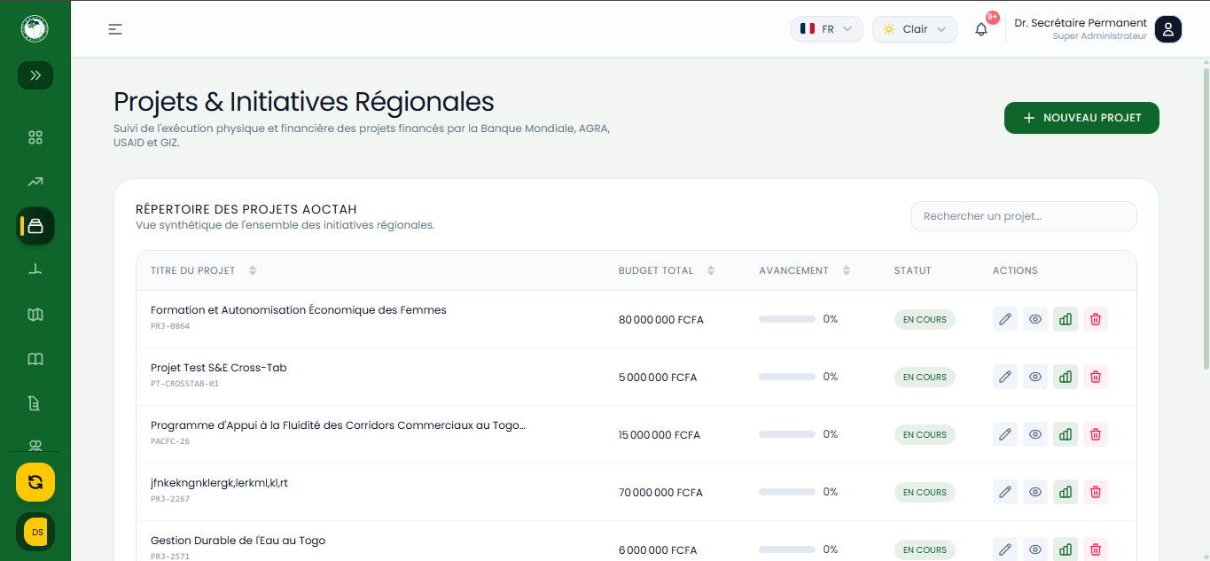This screenshot has height=561, width=1210.
Task: Delete the Corridors Commerciaux au Togo project
Action: [x=1096, y=434]
